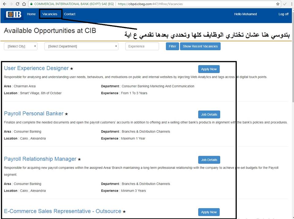Open the Contact menu item
Screen dimensions: 294x219
click(70, 14)
